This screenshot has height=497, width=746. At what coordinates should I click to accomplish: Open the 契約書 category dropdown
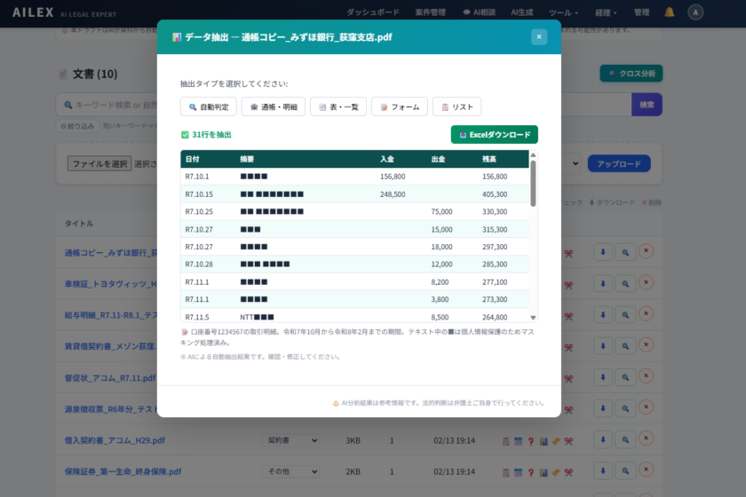click(290, 440)
